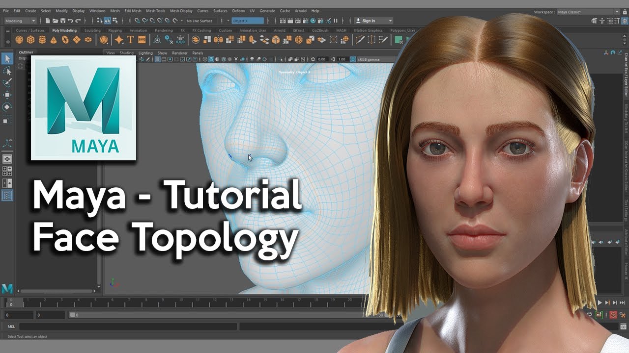Click the Undo arrow icon
The image size is (629, 353).
(x=70, y=21)
